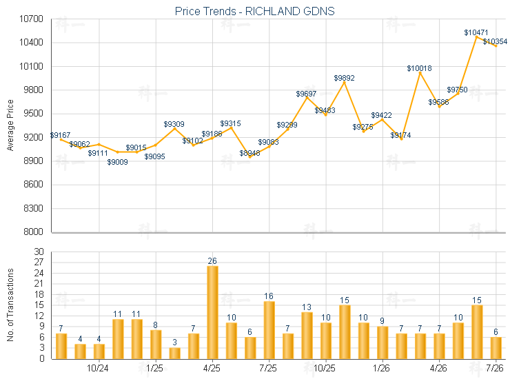Click the 4/25 x-axis label

coord(212,368)
